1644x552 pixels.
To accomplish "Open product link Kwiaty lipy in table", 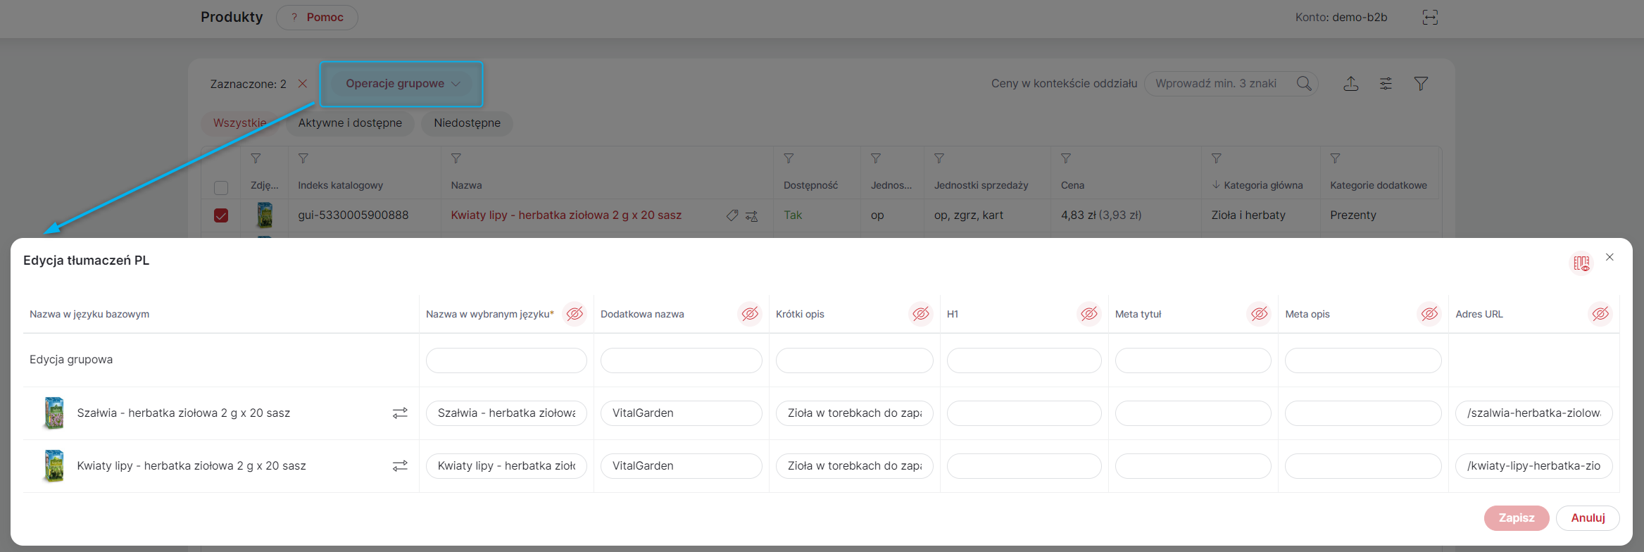I will point(566,215).
